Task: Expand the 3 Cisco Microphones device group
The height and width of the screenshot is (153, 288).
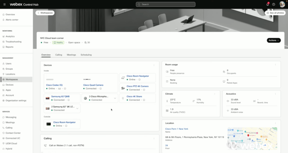Action: point(115,98)
